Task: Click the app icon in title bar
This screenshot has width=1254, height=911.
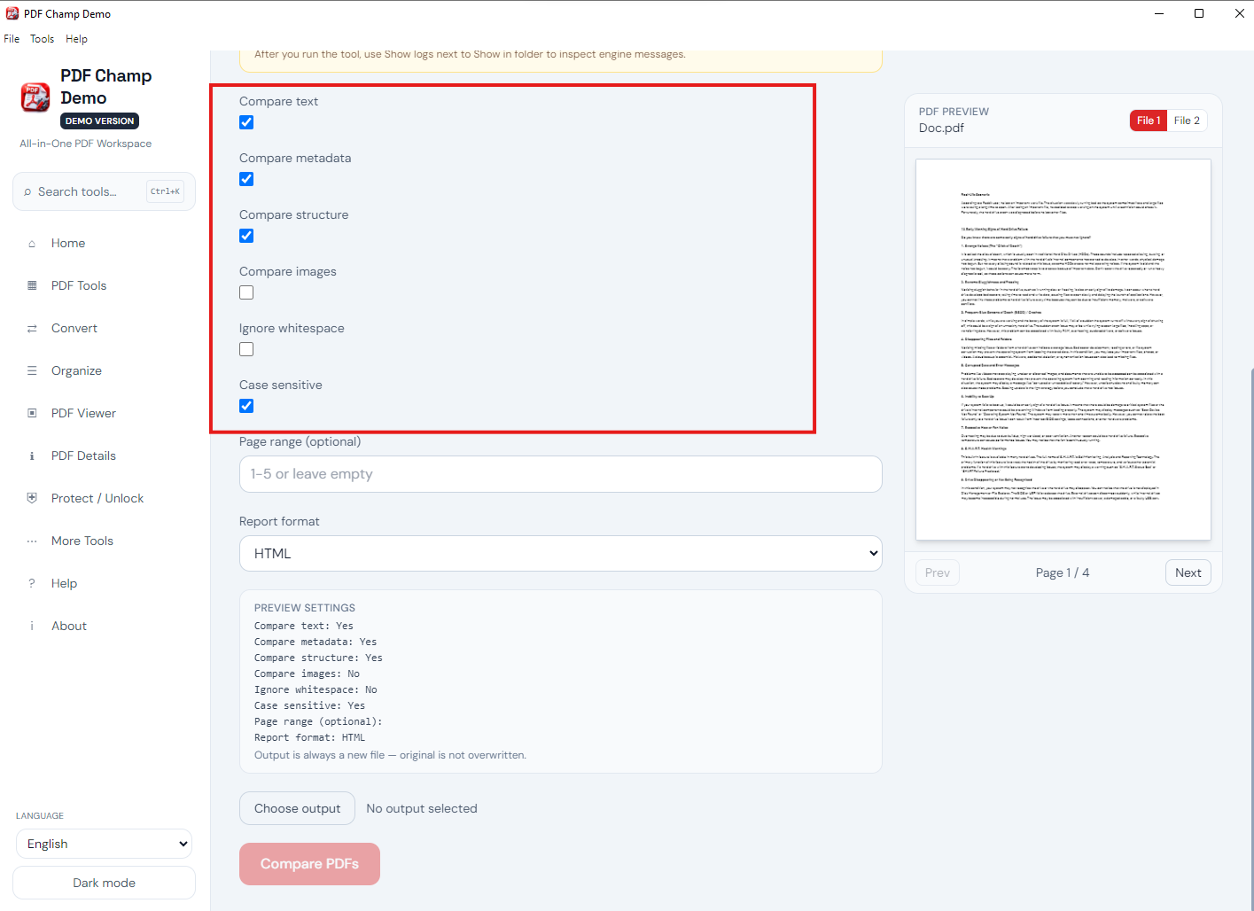Action: (x=12, y=13)
